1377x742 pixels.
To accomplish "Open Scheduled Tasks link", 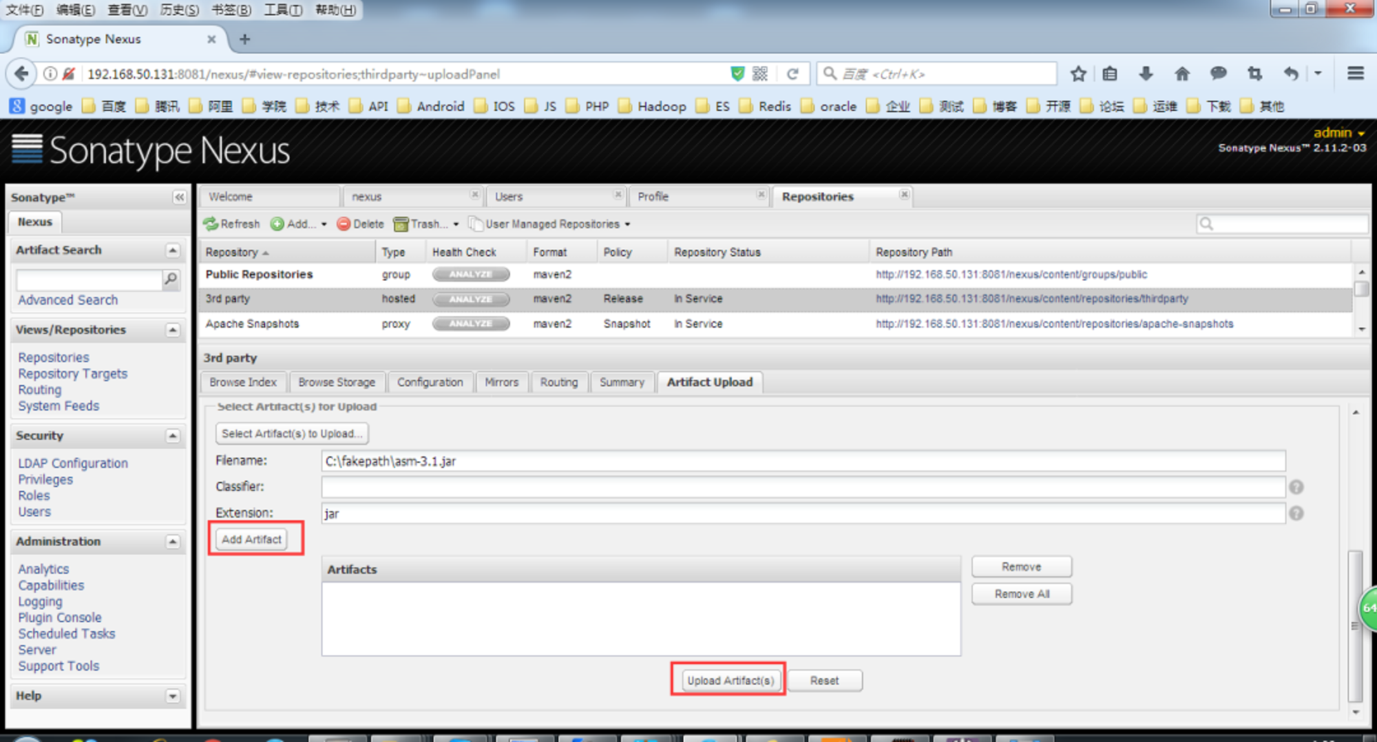I will pos(66,634).
